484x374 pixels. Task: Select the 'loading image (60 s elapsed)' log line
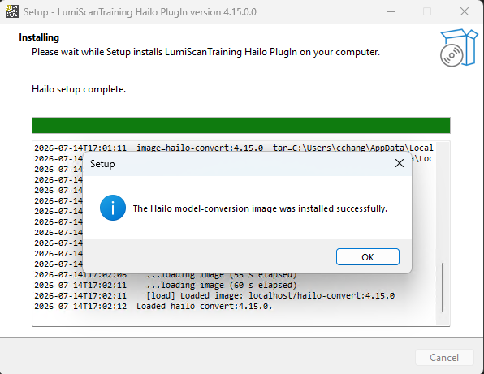pyautogui.click(x=166, y=286)
